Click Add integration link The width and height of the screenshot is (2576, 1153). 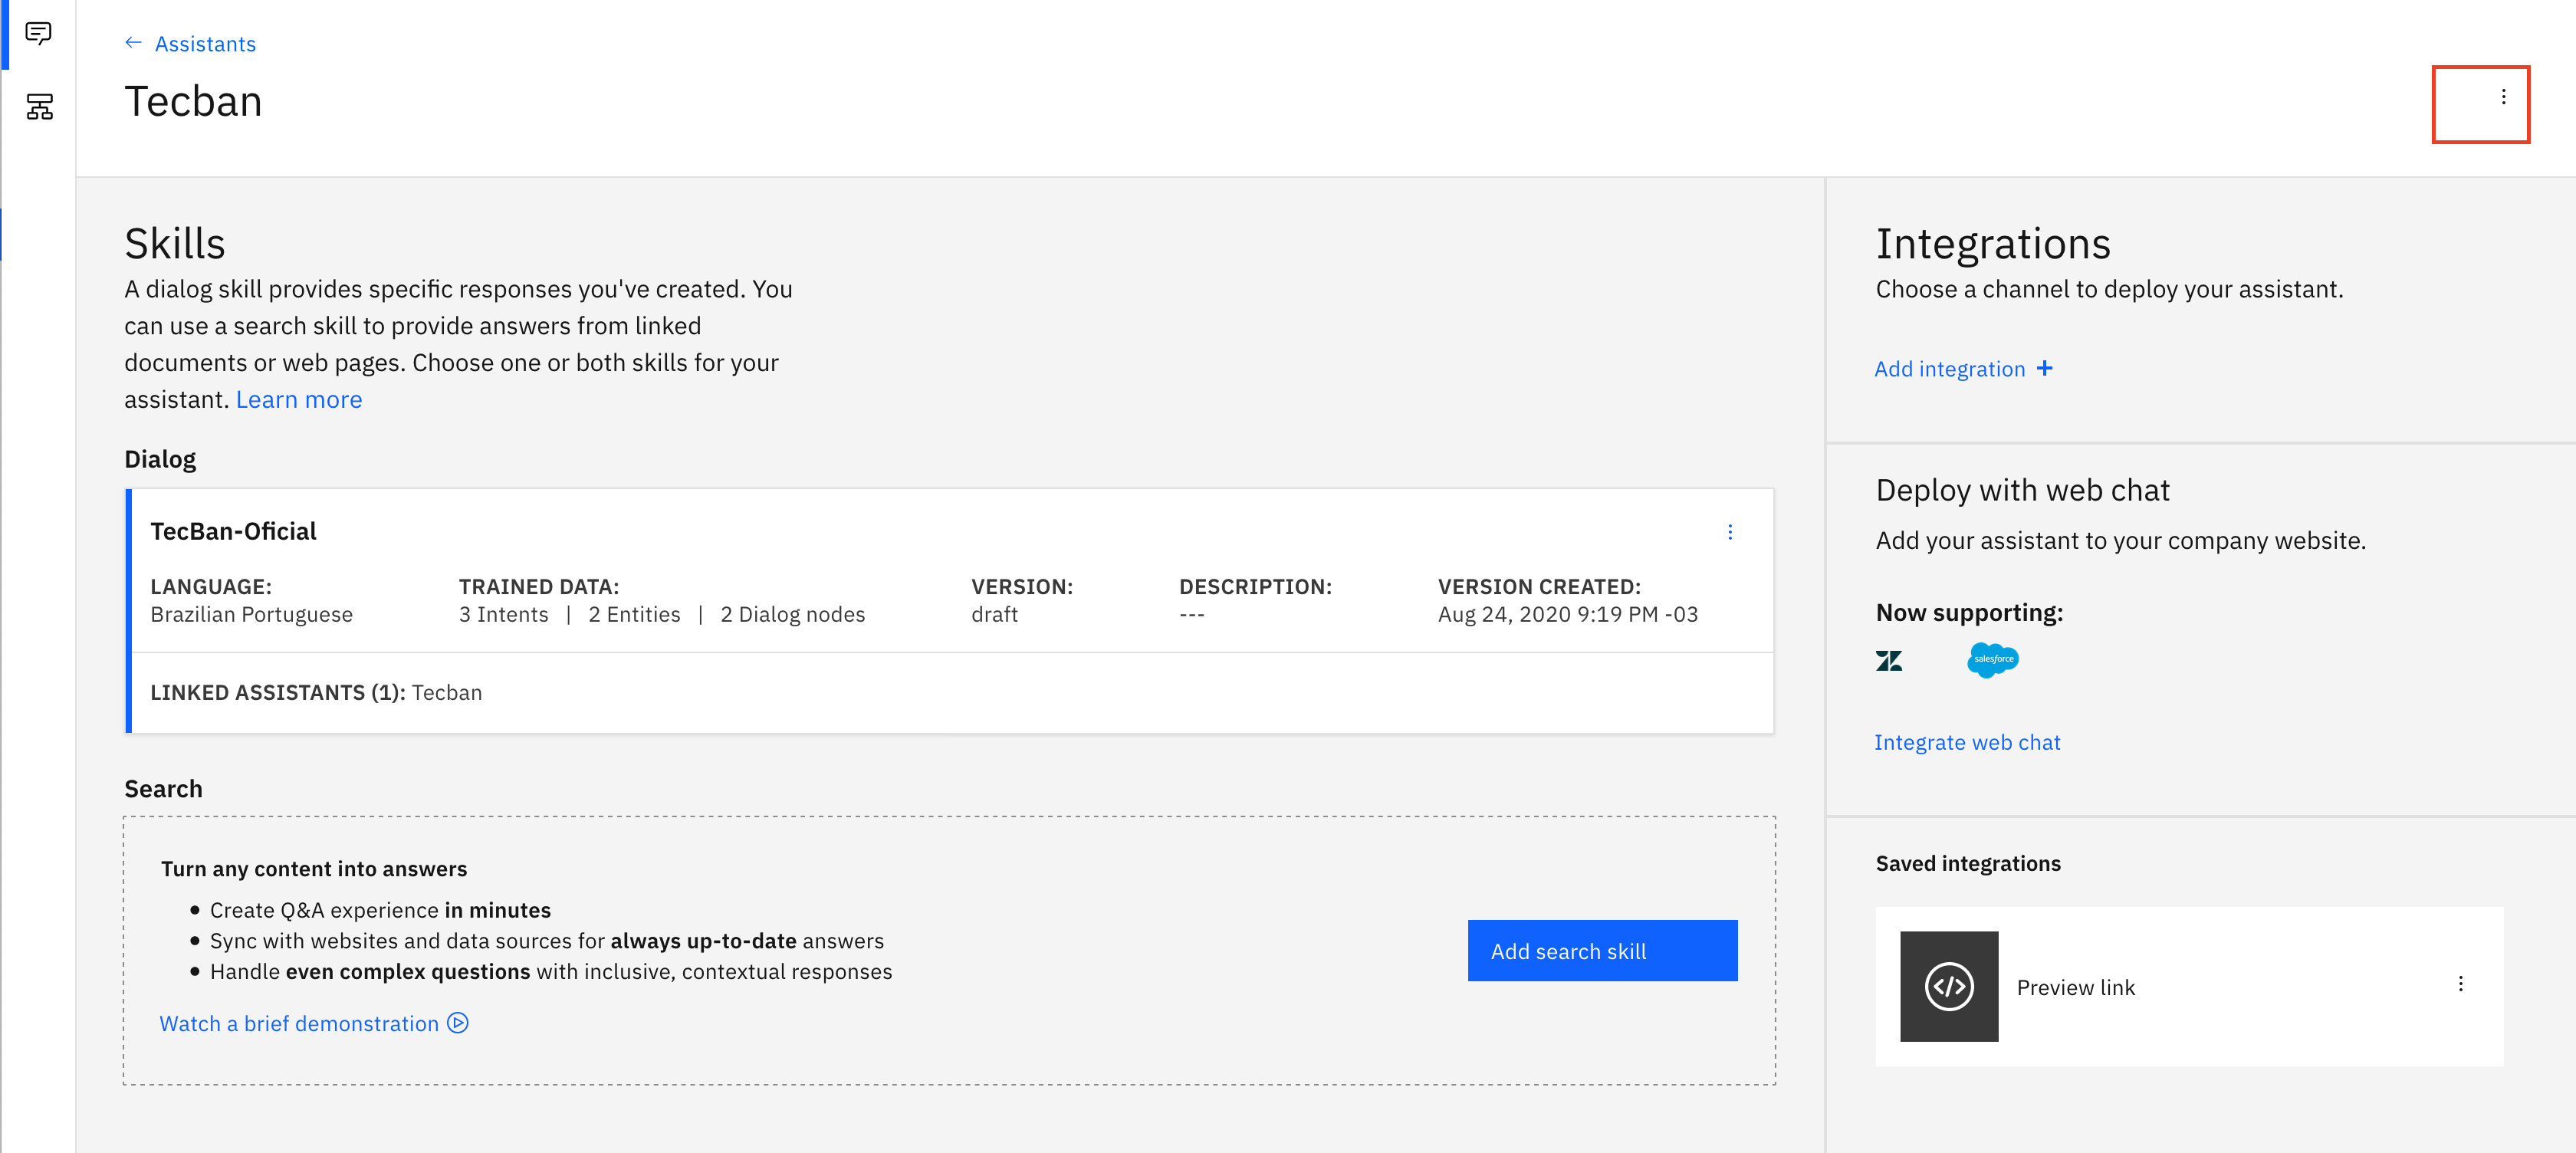click(x=1948, y=369)
